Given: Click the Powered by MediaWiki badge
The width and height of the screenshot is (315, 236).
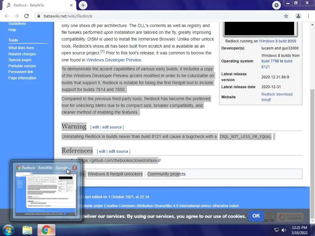Looking at the screenshot, I should click(x=290, y=217).
